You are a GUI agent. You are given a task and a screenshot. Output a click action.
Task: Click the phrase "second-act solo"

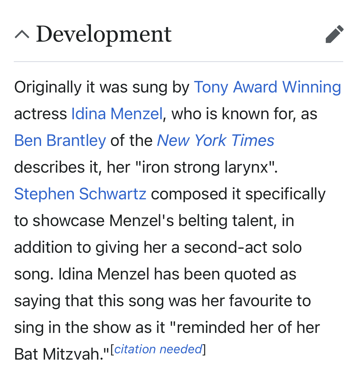click(243, 247)
